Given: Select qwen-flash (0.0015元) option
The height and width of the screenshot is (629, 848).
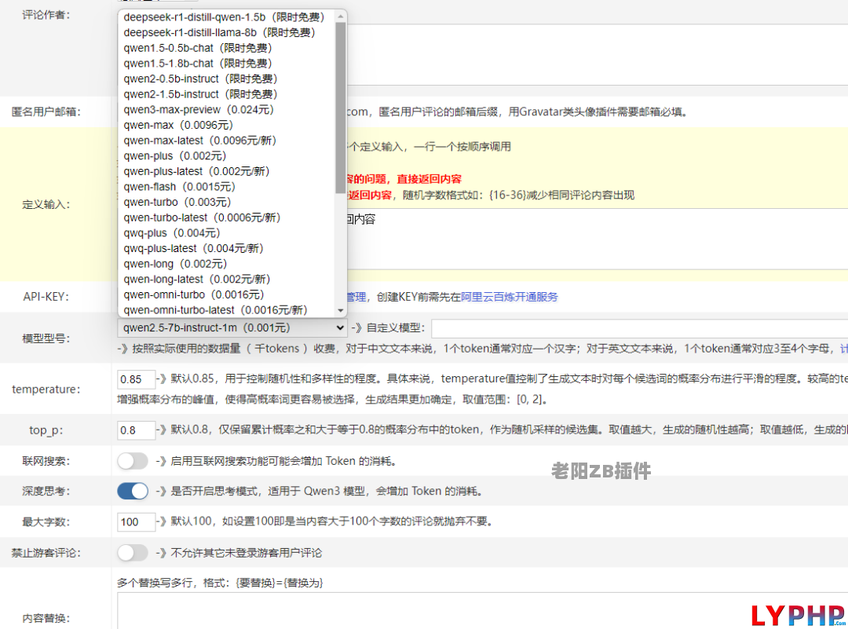Looking at the screenshot, I should 227,187.
